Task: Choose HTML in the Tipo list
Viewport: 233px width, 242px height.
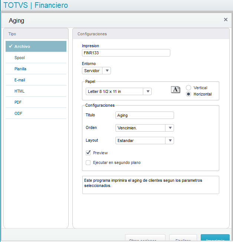Action: (x=36, y=91)
